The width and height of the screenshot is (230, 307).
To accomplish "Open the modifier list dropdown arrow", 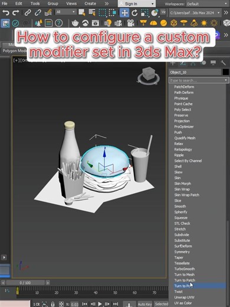I will [x=226, y=80].
